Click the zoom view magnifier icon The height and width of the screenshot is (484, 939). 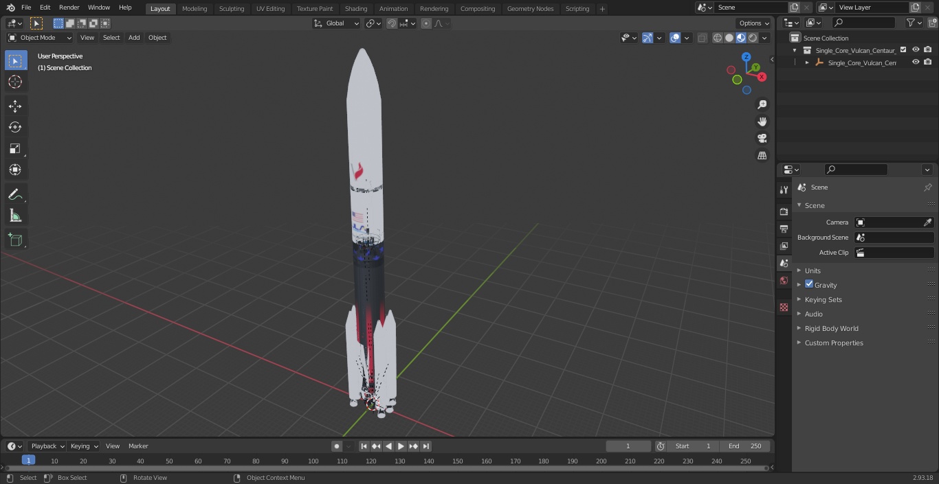[x=762, y=104]
